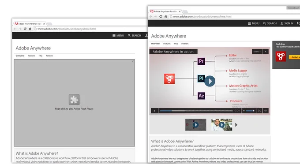Open the Share dropdown on the video
300x164 pixels.
[x=257, y=52]
